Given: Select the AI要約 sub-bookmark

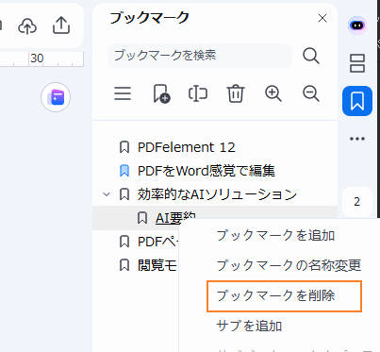Looking at the screenshot, I should tap(175, 218).
